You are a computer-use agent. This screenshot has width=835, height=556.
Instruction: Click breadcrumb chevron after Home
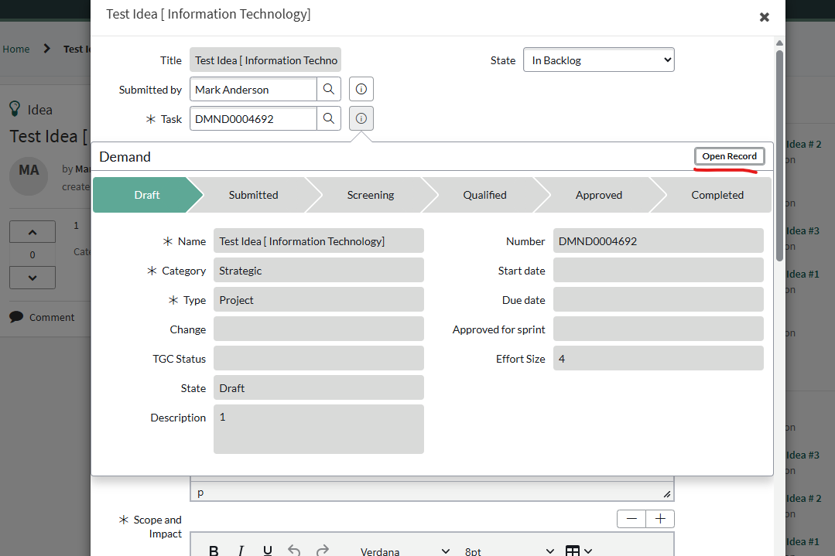point(47,49)
